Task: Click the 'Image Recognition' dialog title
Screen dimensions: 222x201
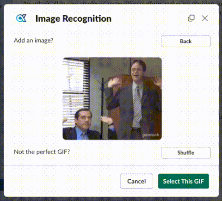Action: click(x=74, y=18)
